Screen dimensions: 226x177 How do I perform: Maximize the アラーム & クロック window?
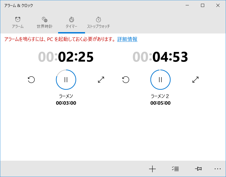203,5
